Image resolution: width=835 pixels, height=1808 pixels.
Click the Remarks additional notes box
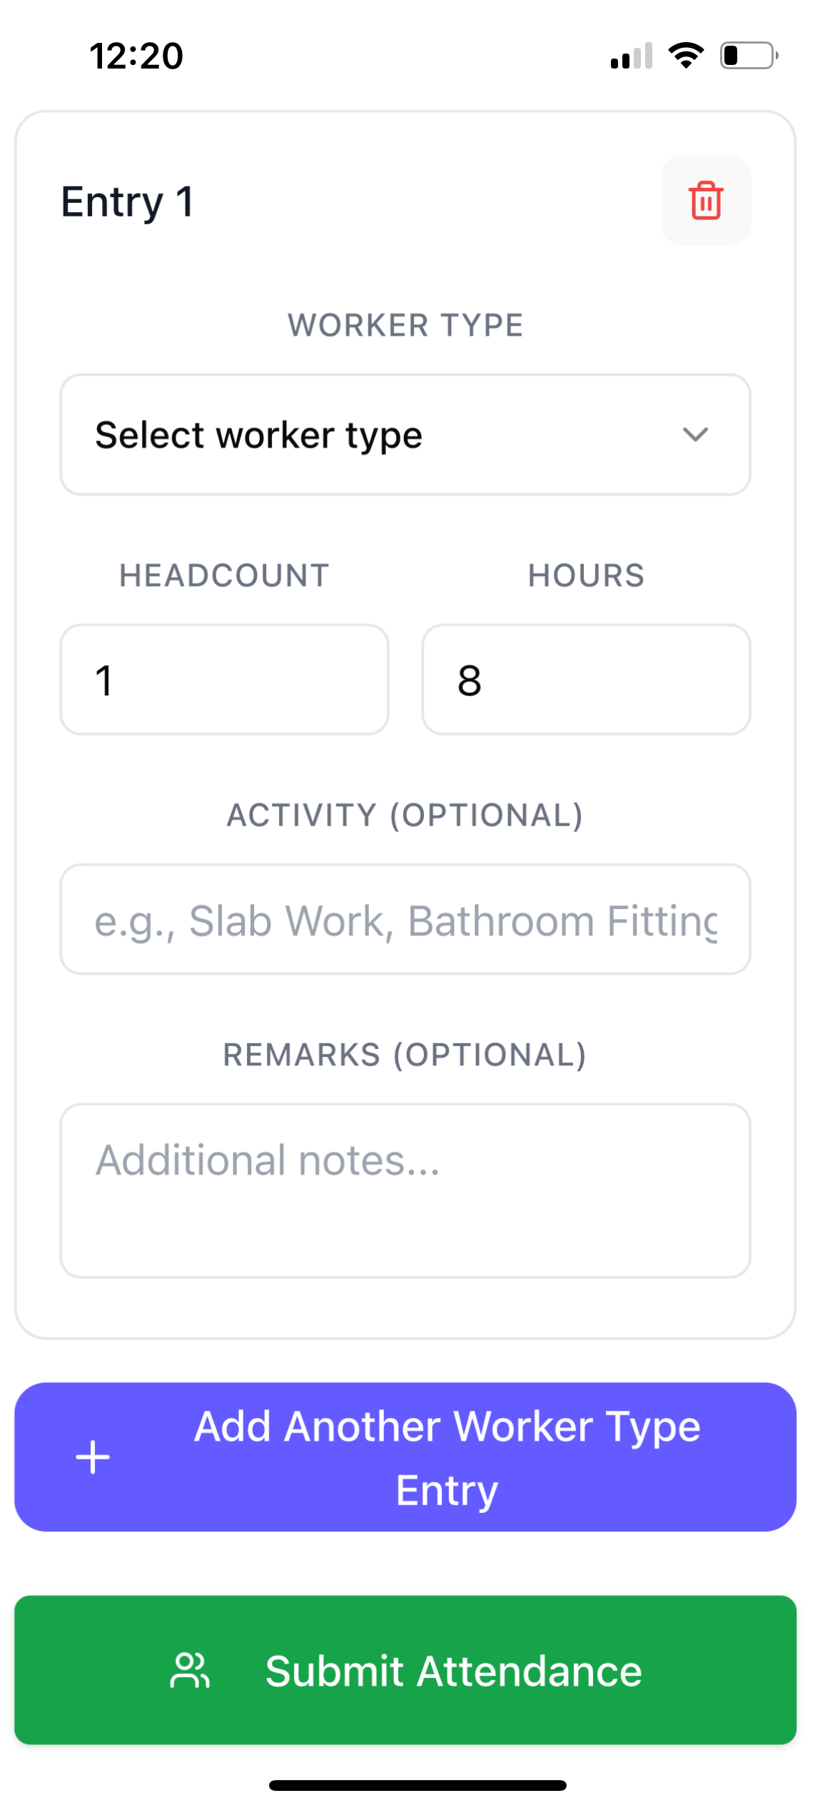[405, 1190]
